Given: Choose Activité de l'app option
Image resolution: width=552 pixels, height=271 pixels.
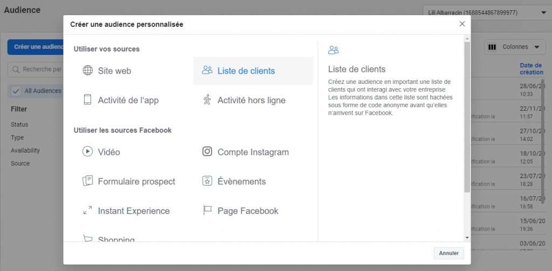Looking at the screenshot, I should 134,100.
